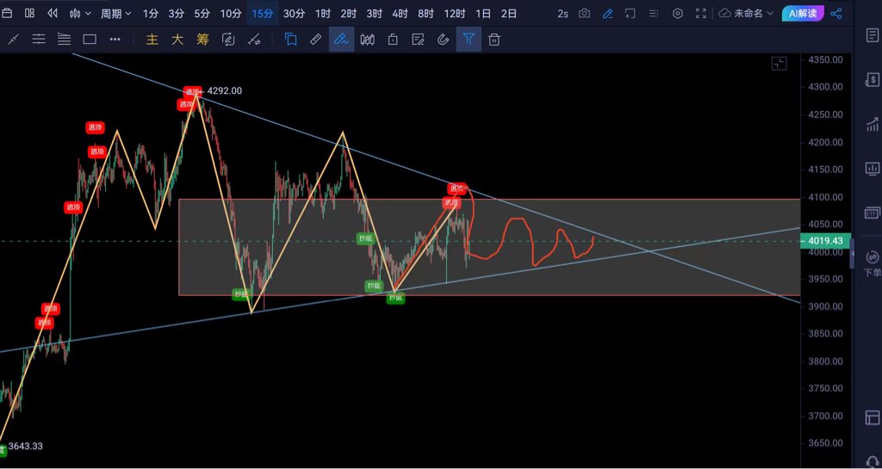Toggle the funnel filter button
This screenshot has height=469, width=882.
[469, 40]
